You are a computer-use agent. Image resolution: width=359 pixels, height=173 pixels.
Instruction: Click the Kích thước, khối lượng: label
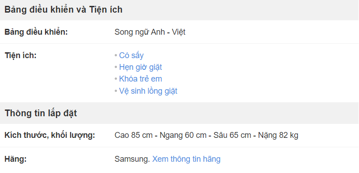click(49, 136)
